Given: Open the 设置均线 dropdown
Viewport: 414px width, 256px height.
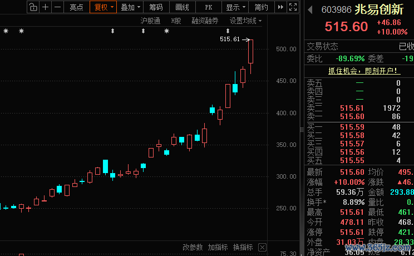Looking at the screenshot, I should pyautogui.click(x=245, y=21).
